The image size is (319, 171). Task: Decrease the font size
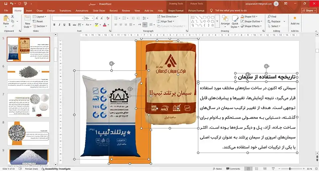(x=102, y=18)
